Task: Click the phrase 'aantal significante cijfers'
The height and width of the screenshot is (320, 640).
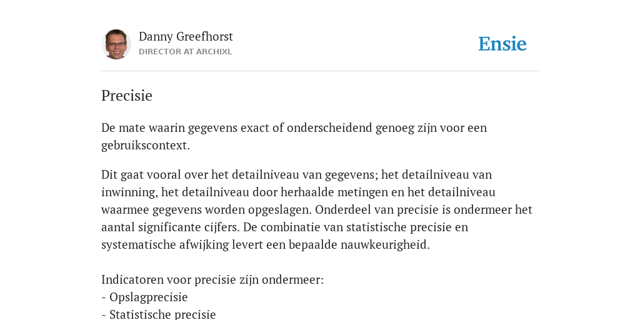Action: (172, 227)
